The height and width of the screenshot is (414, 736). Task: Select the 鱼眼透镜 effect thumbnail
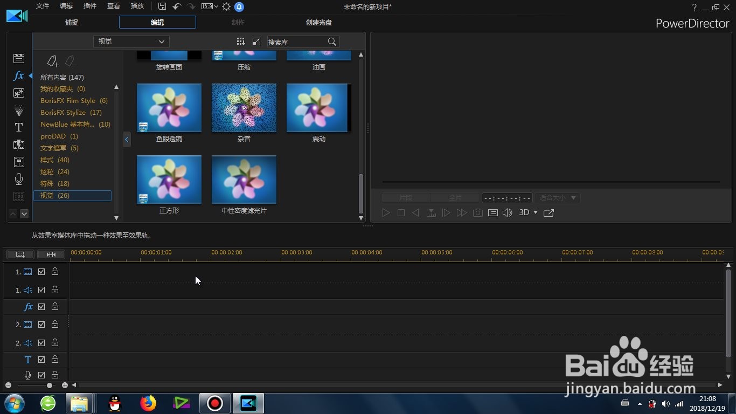tap(169, 107)
